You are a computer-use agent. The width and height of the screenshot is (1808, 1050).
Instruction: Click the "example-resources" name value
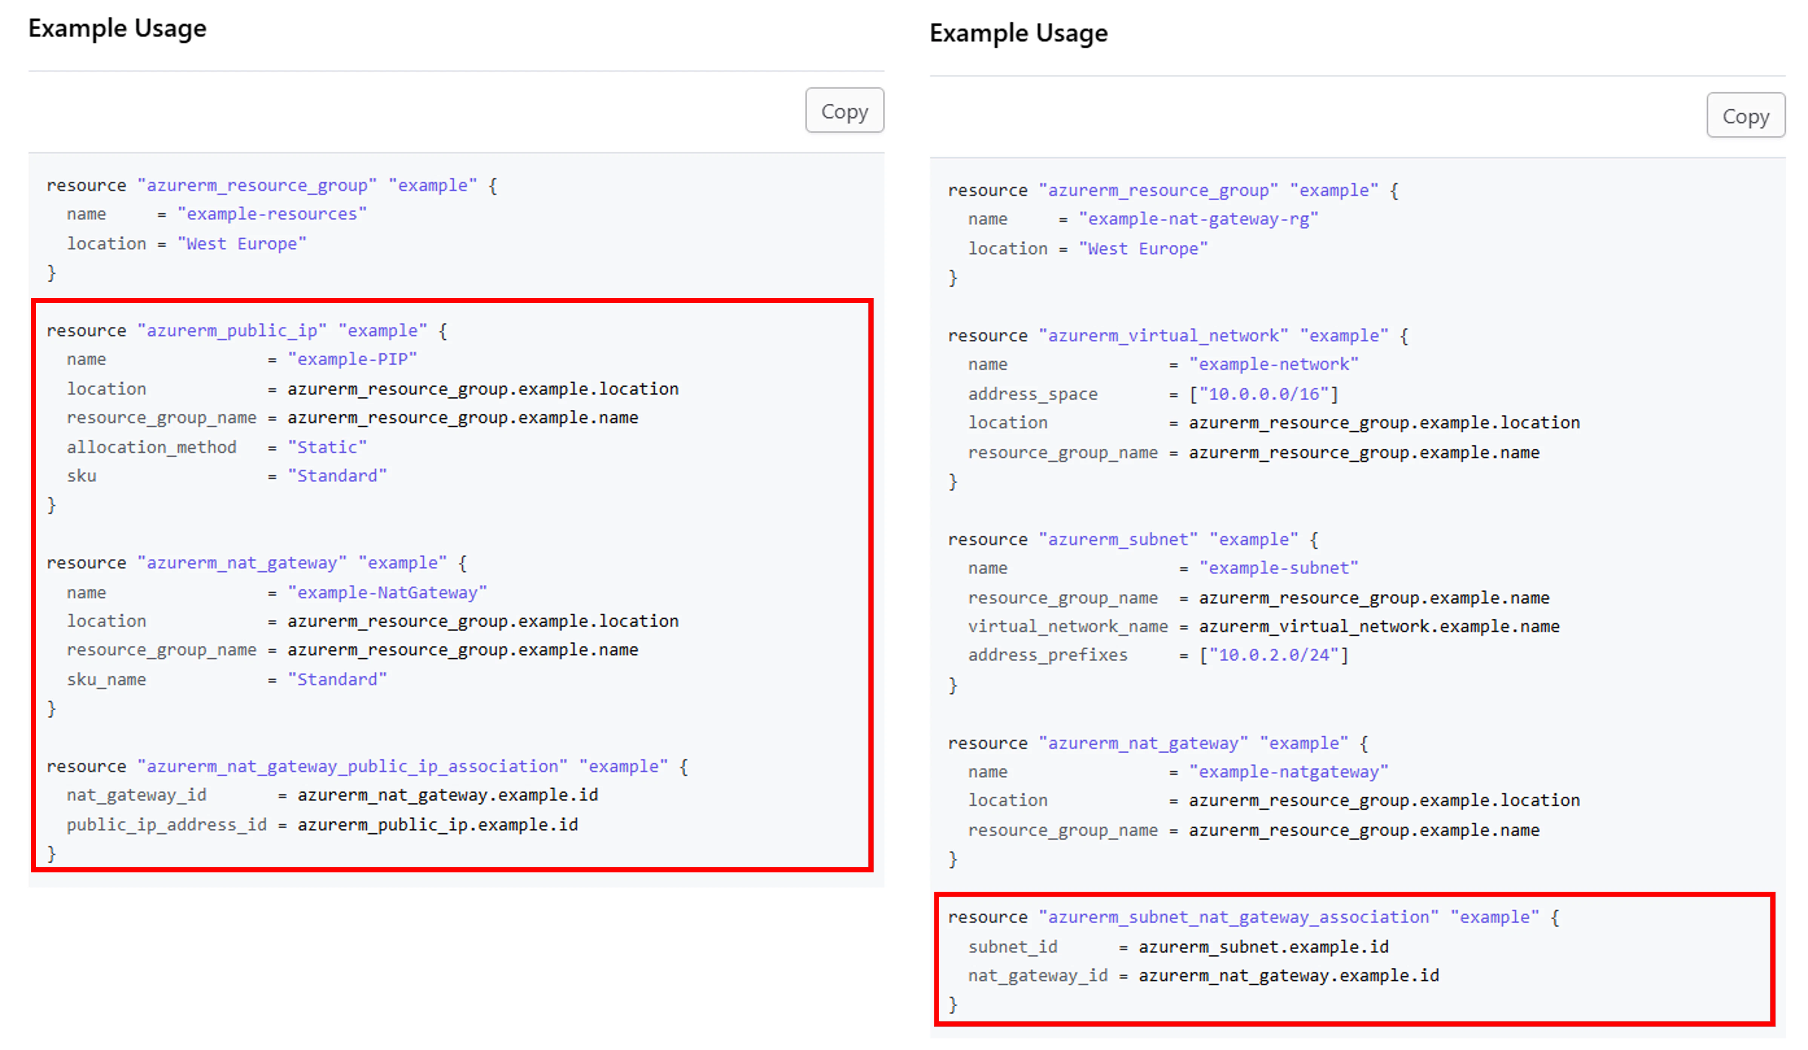(x=272, y=215)
